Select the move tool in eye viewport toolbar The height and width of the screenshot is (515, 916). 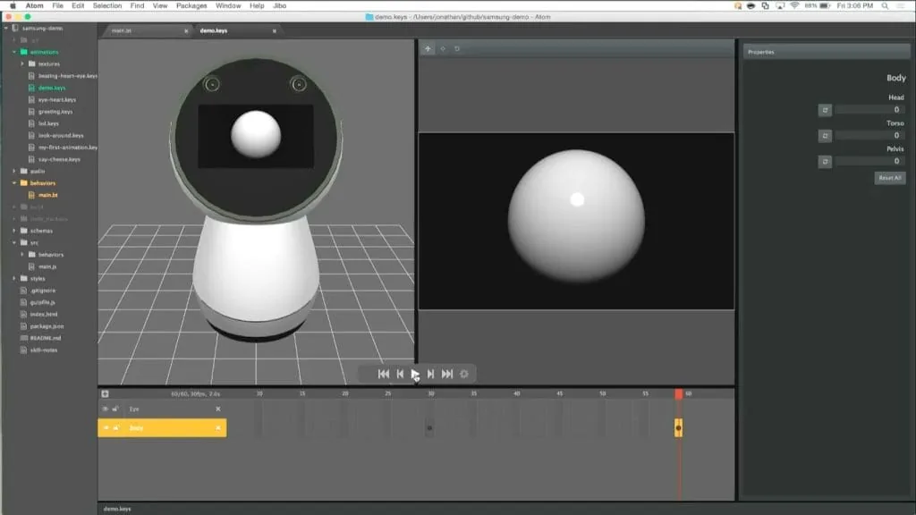point(428,49)
